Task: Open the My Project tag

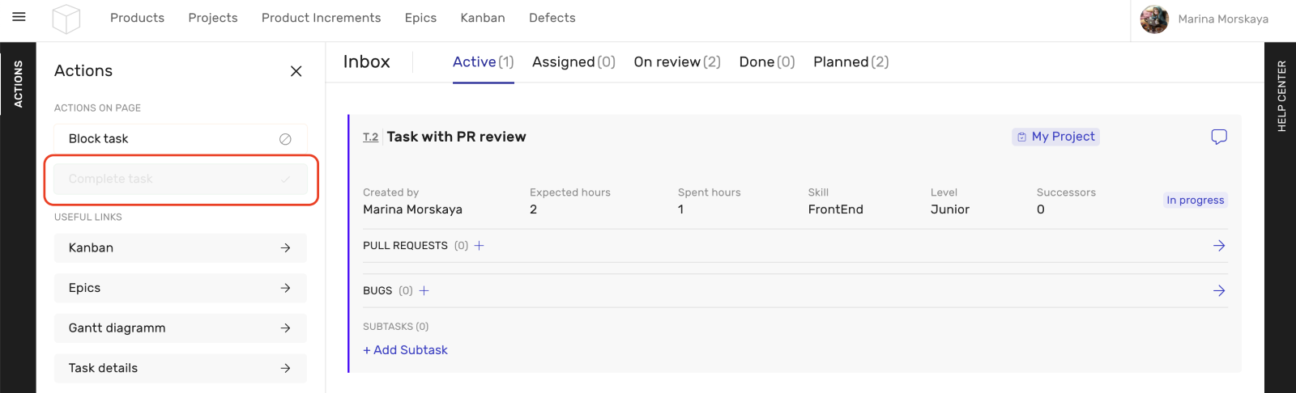Action: click(1055, 137)
